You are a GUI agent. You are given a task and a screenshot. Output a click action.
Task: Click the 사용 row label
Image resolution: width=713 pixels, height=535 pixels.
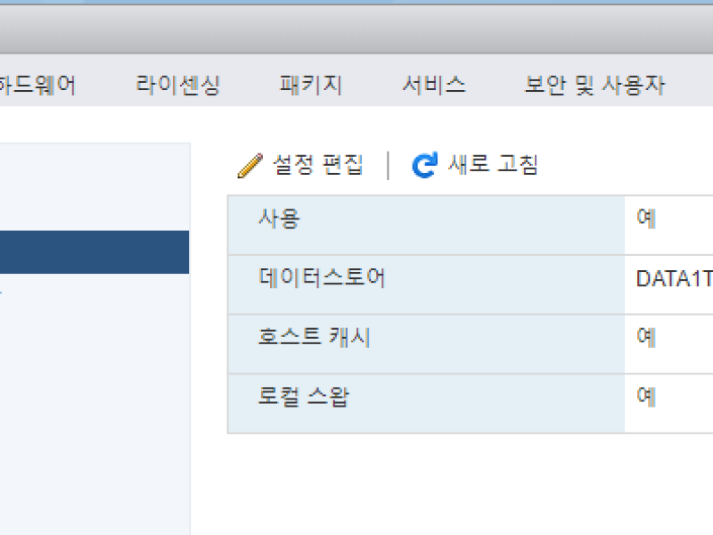[279, 218]
